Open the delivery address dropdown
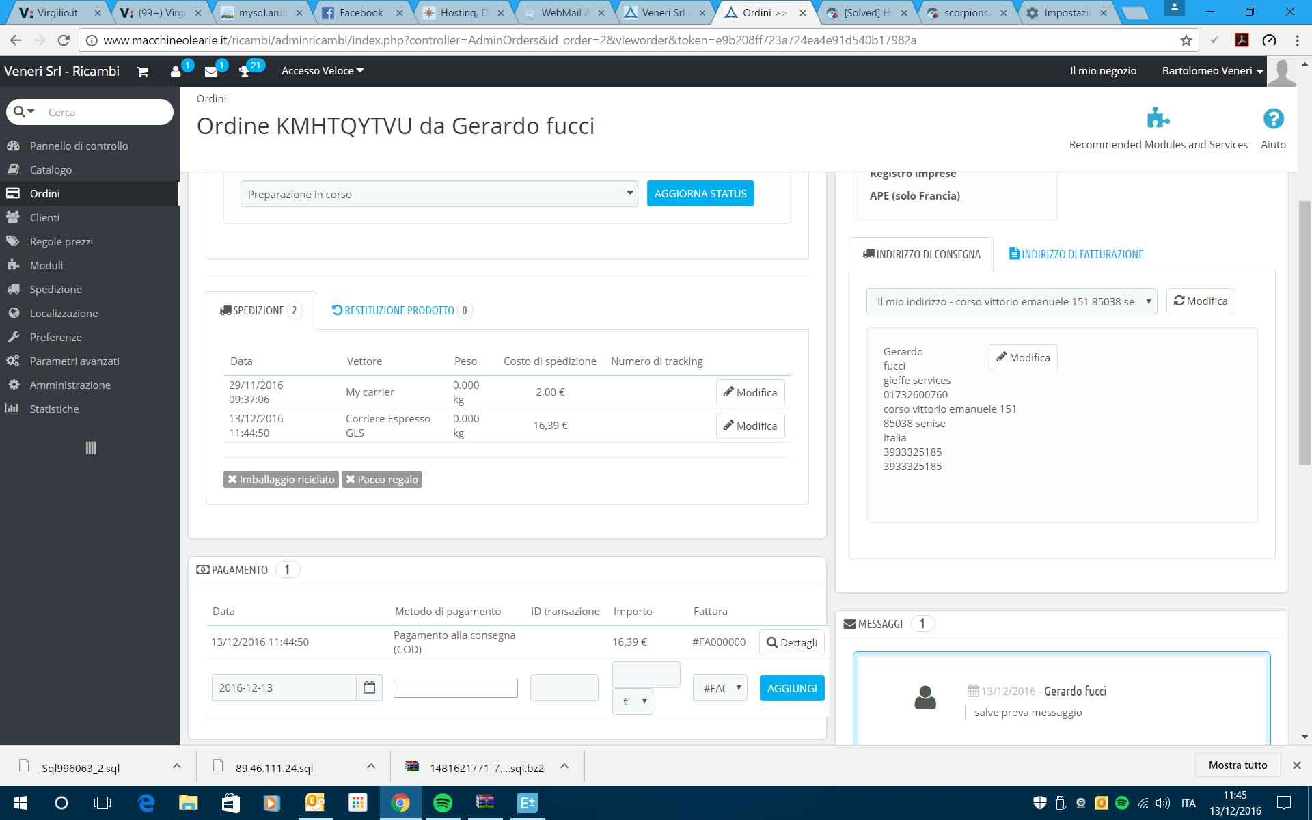The height and width of the screenshot is (820, 1312). pyautogui.click(x=1011, y=301)
